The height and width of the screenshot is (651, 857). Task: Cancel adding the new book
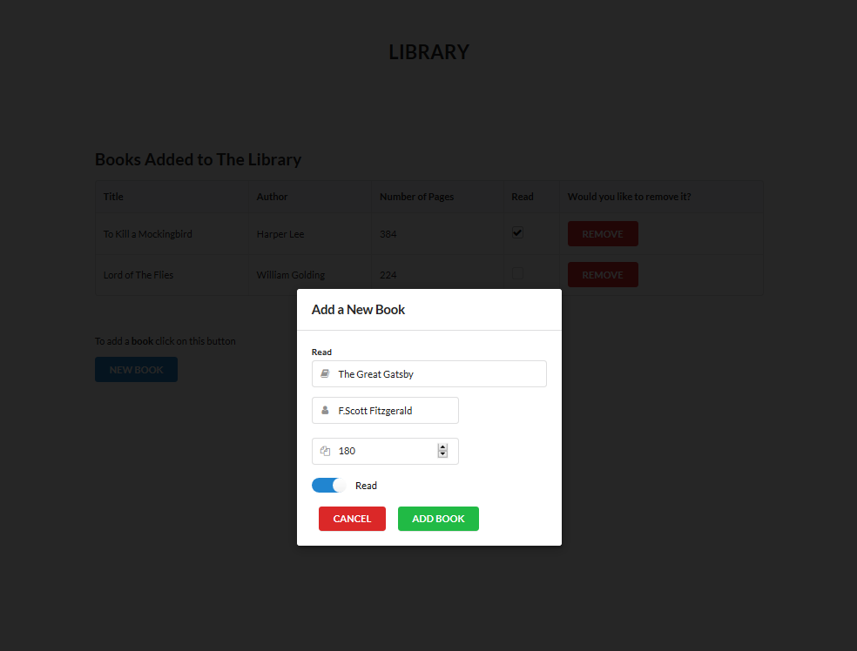352,519
